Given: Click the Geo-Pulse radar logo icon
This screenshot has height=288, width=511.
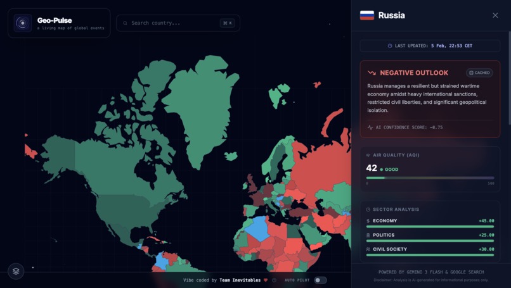Looking at the screenshot, I should (22, 23).
